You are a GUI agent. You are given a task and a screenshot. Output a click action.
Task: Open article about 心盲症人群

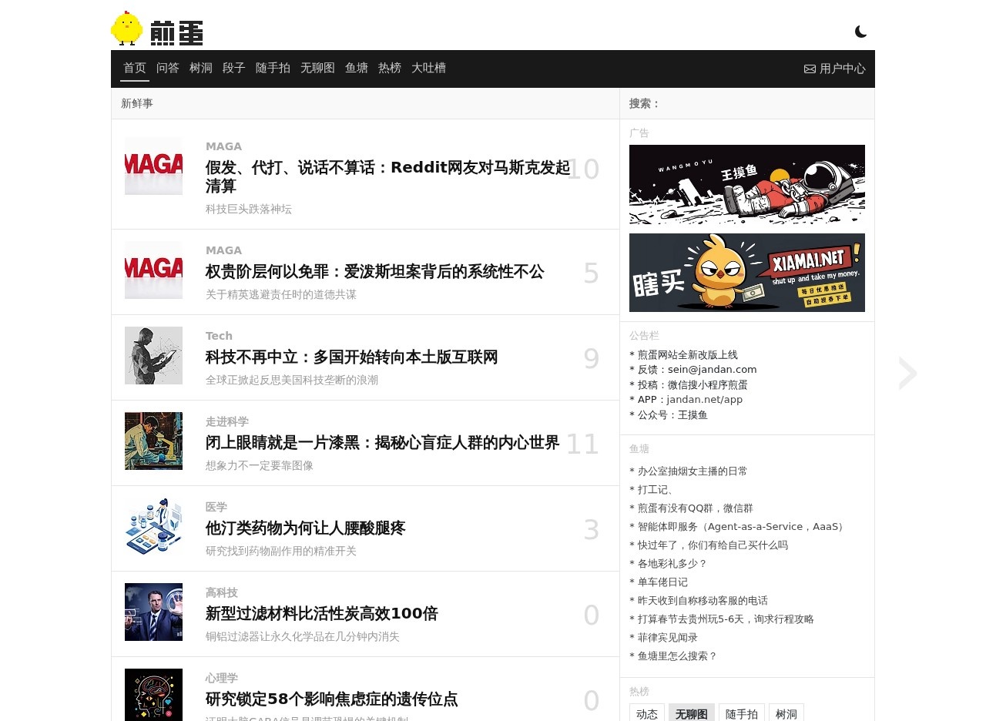pos(382,442)
